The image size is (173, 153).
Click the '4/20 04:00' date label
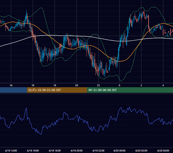click(163, 150)
